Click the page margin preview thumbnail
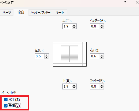 pos(70,54)
